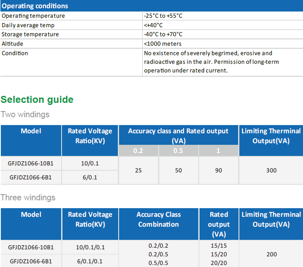This screenshot has height=267, width=303.
Task: Select the '10/0.1' rated voltage ratio cell
Action: [x=90, y=163]
